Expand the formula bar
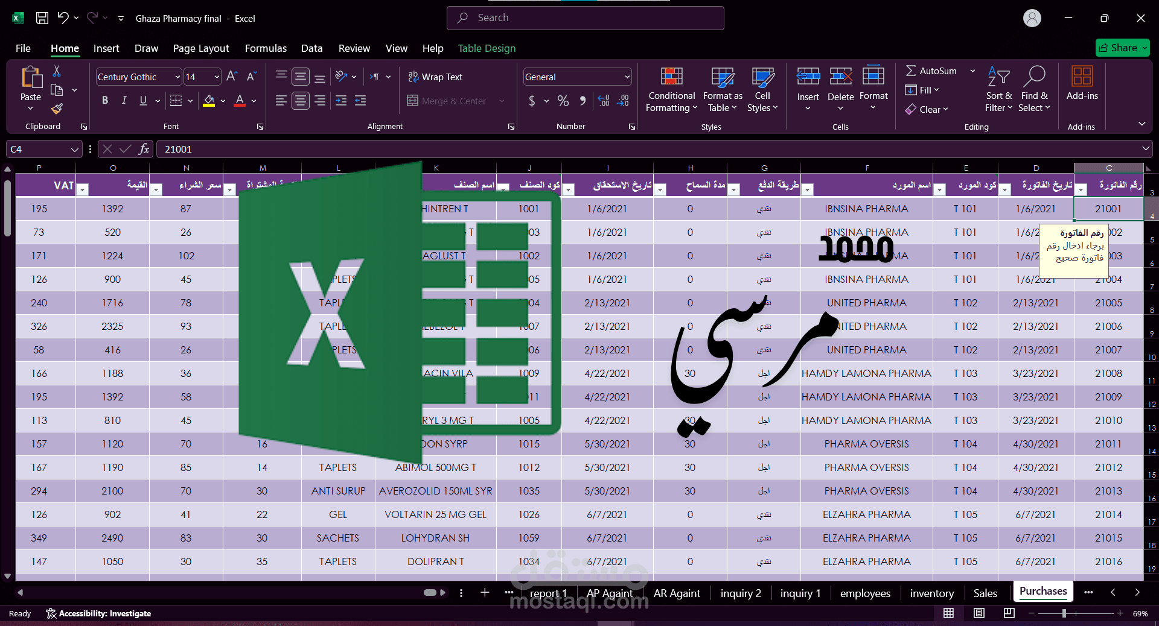This screenshot has height=626, width=1159. click(1146, 149)
